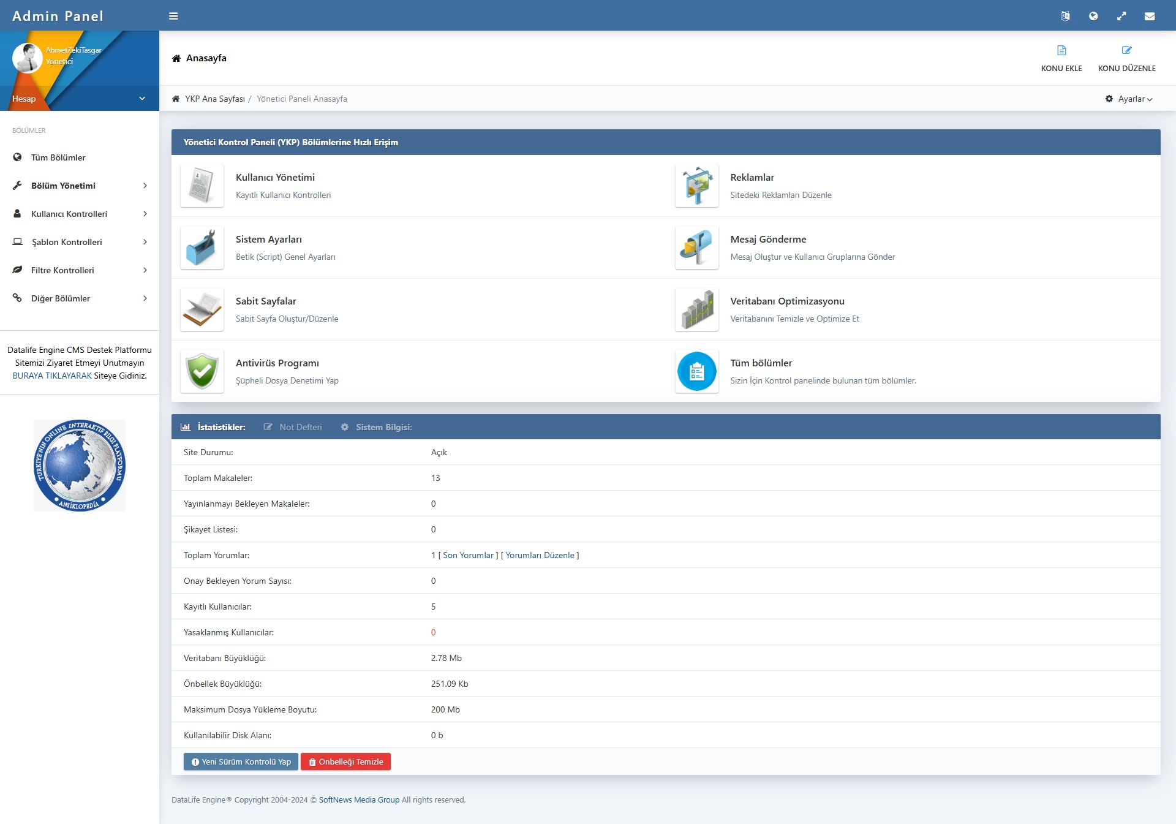Click the envelope messages icon in header
1176x824 pixels.
(1150, 16)
